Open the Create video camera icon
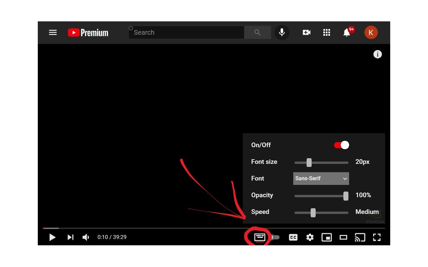This screenshot has width=428, height=267. coord(307,32)
